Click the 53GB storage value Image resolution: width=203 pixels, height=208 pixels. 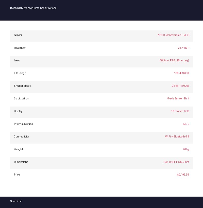[186, 124]
